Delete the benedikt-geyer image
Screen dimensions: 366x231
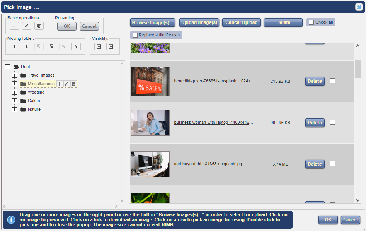[x=315, y=81]
